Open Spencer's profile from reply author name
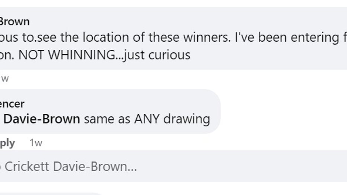The image size is (347, 195). (12, 104)
